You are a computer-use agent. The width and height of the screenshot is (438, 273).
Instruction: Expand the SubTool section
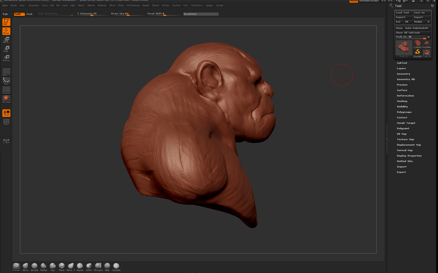402,63
